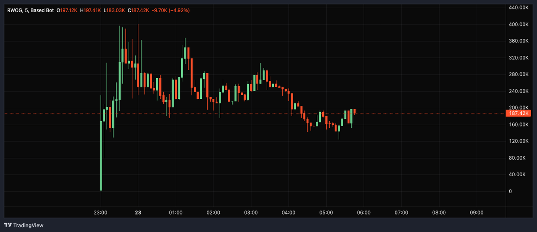Image resolution: width=537 pixels, height=232 pixels.
Task: Click the 09:00 time axis label
Action: [x=477, y=213]
